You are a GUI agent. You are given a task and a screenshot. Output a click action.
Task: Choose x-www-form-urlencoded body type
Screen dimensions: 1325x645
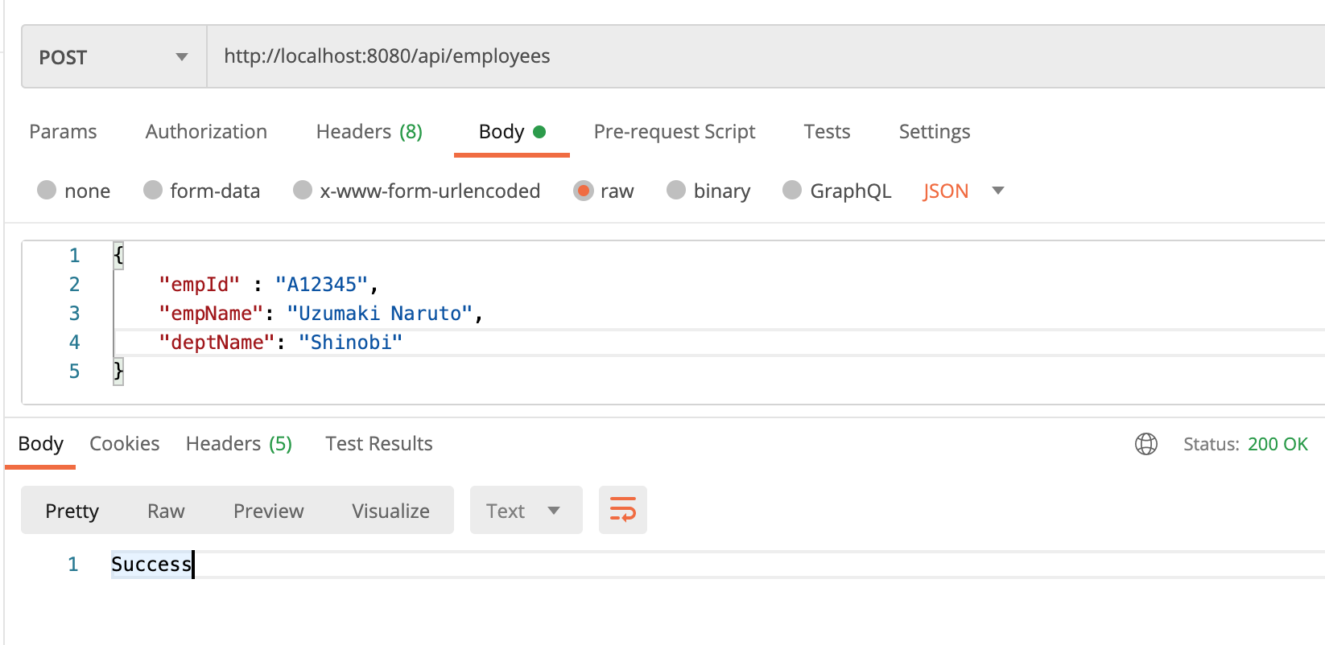(303, 191)
